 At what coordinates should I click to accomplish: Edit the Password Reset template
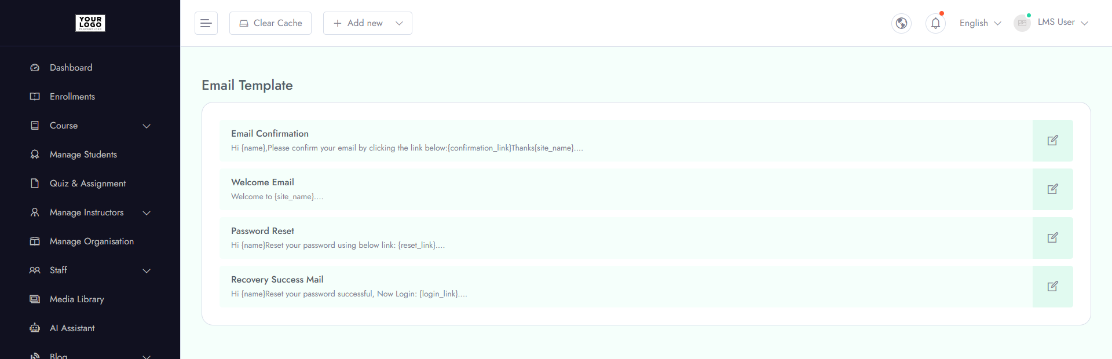click(1053, 238)
